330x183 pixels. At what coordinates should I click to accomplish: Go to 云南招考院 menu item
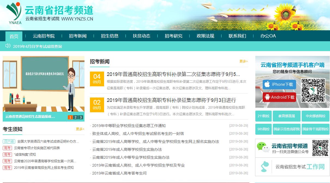44,36
